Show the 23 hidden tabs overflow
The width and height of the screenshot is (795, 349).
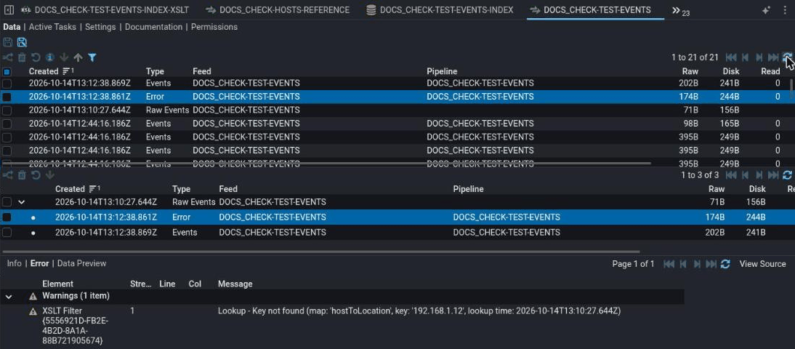click(681, 11)
